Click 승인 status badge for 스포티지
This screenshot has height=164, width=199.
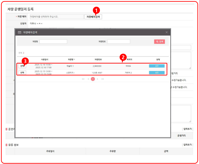click(x=157, y=73)
